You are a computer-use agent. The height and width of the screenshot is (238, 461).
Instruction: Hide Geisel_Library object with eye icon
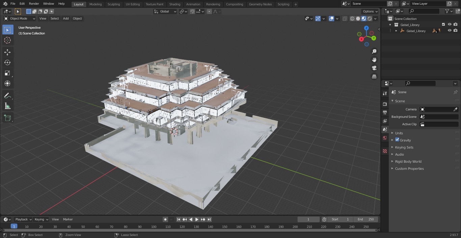[450, 30]
